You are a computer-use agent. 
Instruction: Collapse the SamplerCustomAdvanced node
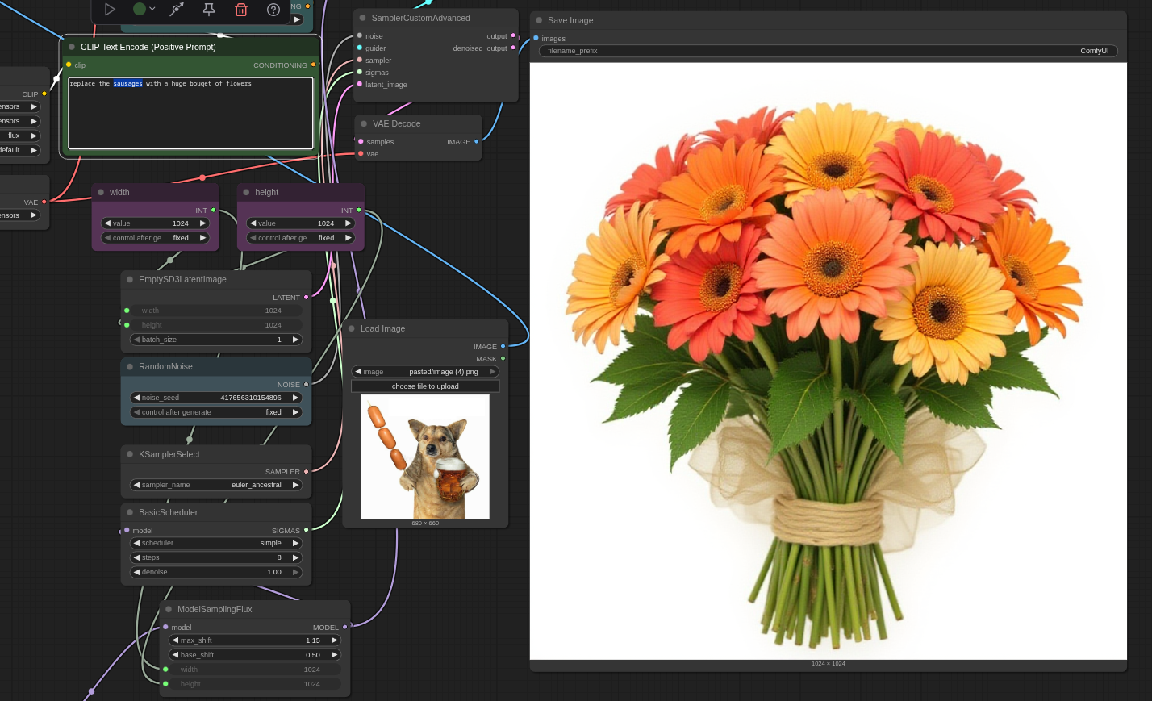(x=362, y=18)
